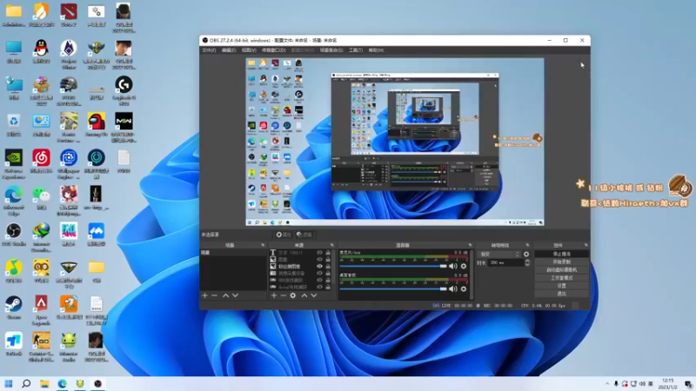
Task: Pop out the Controls dock panel
Action: point(586,245)
